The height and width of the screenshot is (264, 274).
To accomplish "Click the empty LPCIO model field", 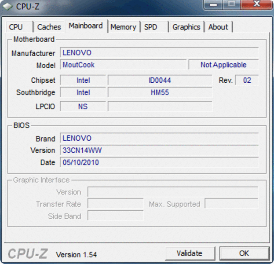I will coord(160,106).
